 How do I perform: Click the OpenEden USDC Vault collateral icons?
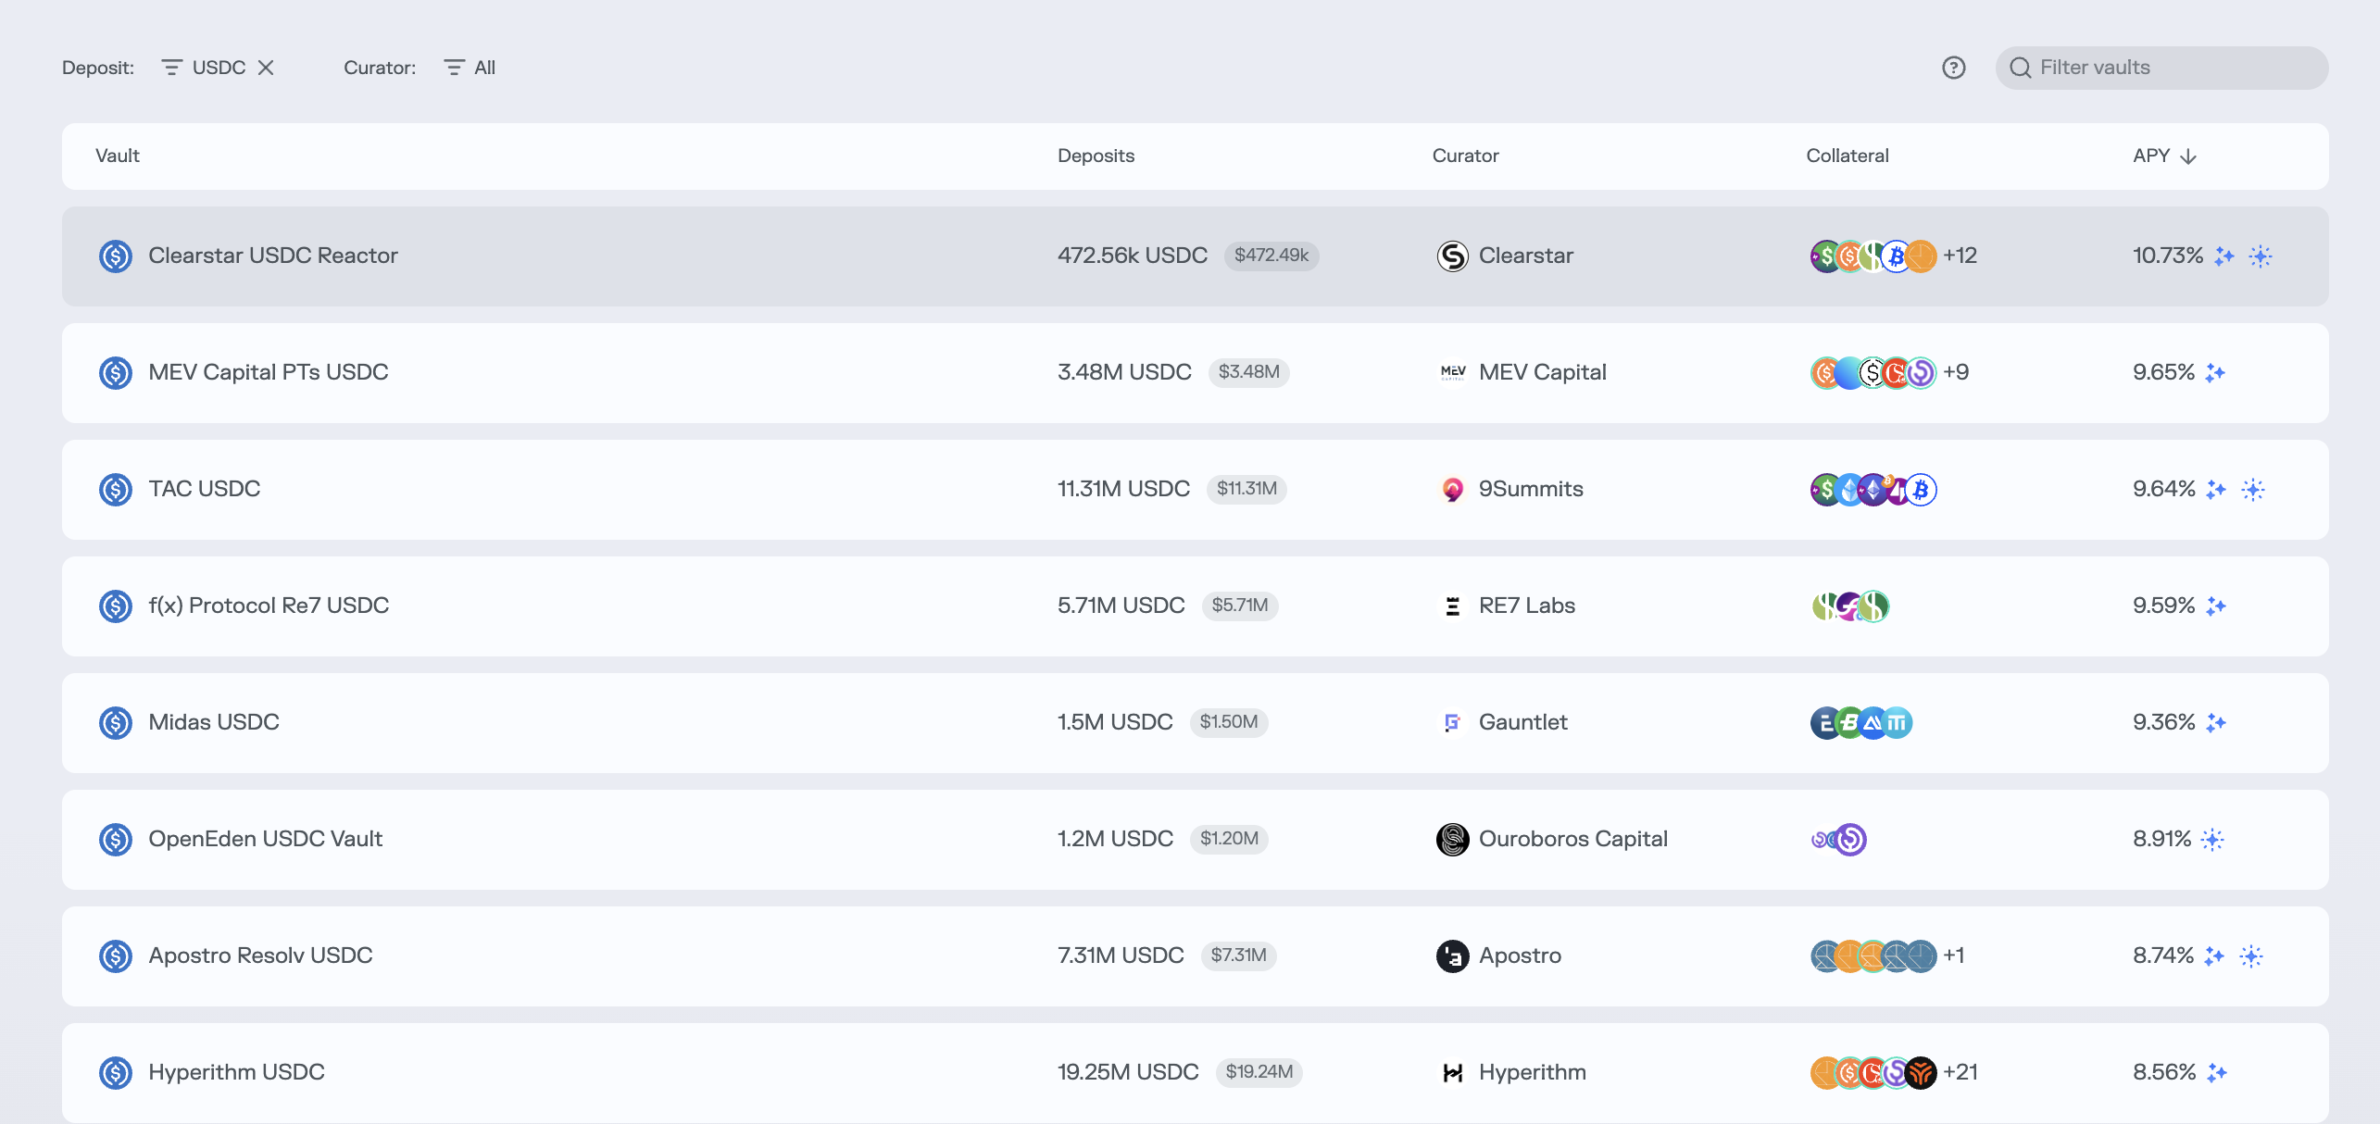click(x=1838, y=839)
